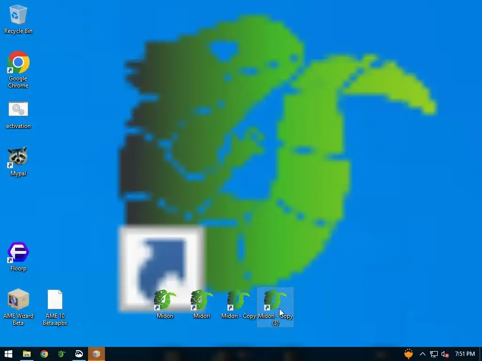
Task: Switch to the AME Wizard taskbar window
Action: click(x=96, y=354)
